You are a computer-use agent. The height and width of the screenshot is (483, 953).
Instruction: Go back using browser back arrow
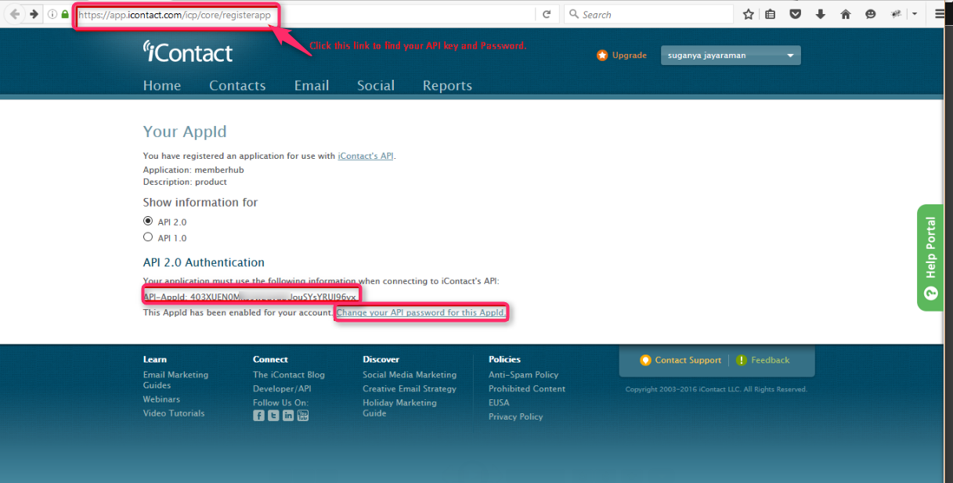(x=13, y=14)
